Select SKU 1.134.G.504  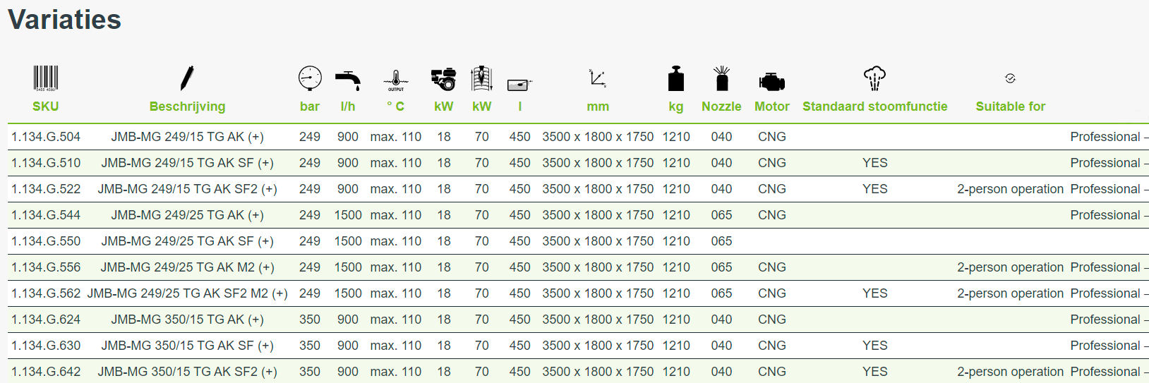(46, 137)
